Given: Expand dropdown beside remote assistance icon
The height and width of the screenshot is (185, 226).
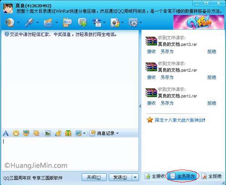Looking at the screenshot, I should tap(104, 23).
